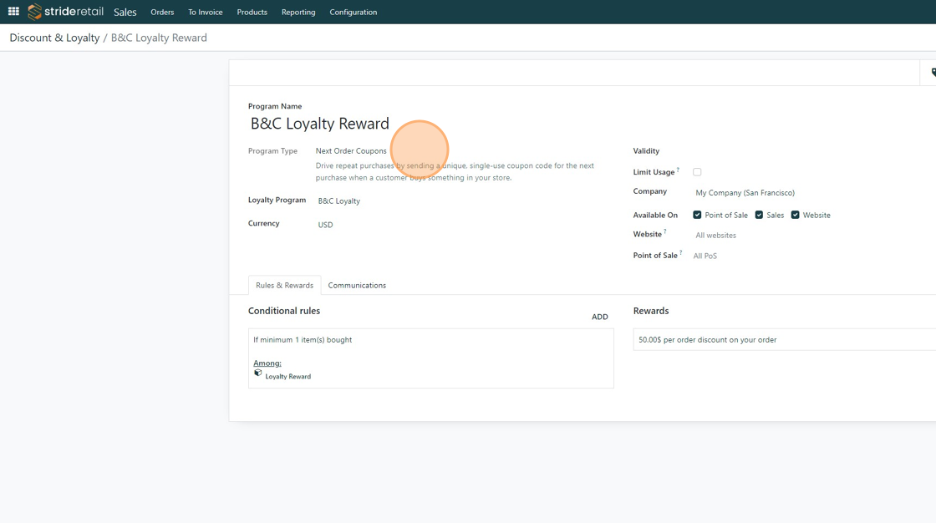The image size is (936, 523).
Task: Click the Loyalty Reward product cube icon
Action: coord(258,373)
